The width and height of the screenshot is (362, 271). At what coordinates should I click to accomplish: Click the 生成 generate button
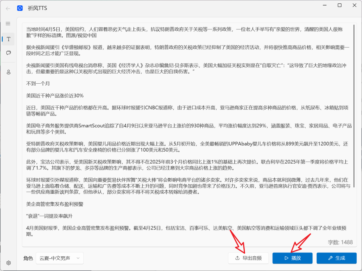point(336,258)
